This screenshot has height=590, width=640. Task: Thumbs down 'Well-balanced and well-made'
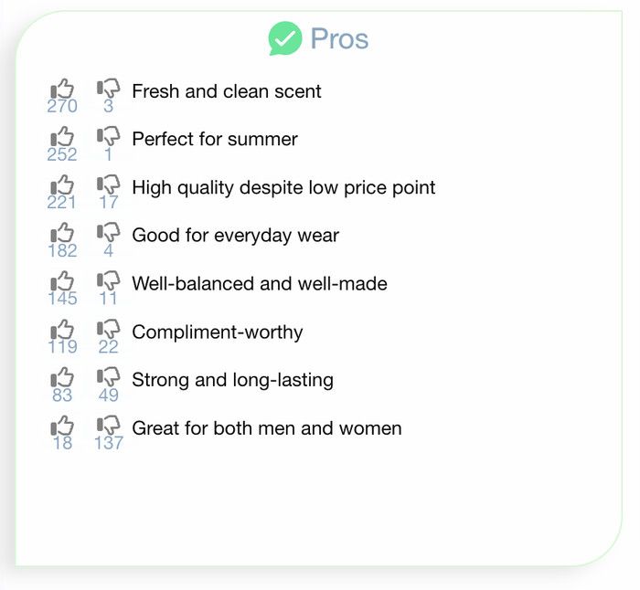click(x=109, y=280)
